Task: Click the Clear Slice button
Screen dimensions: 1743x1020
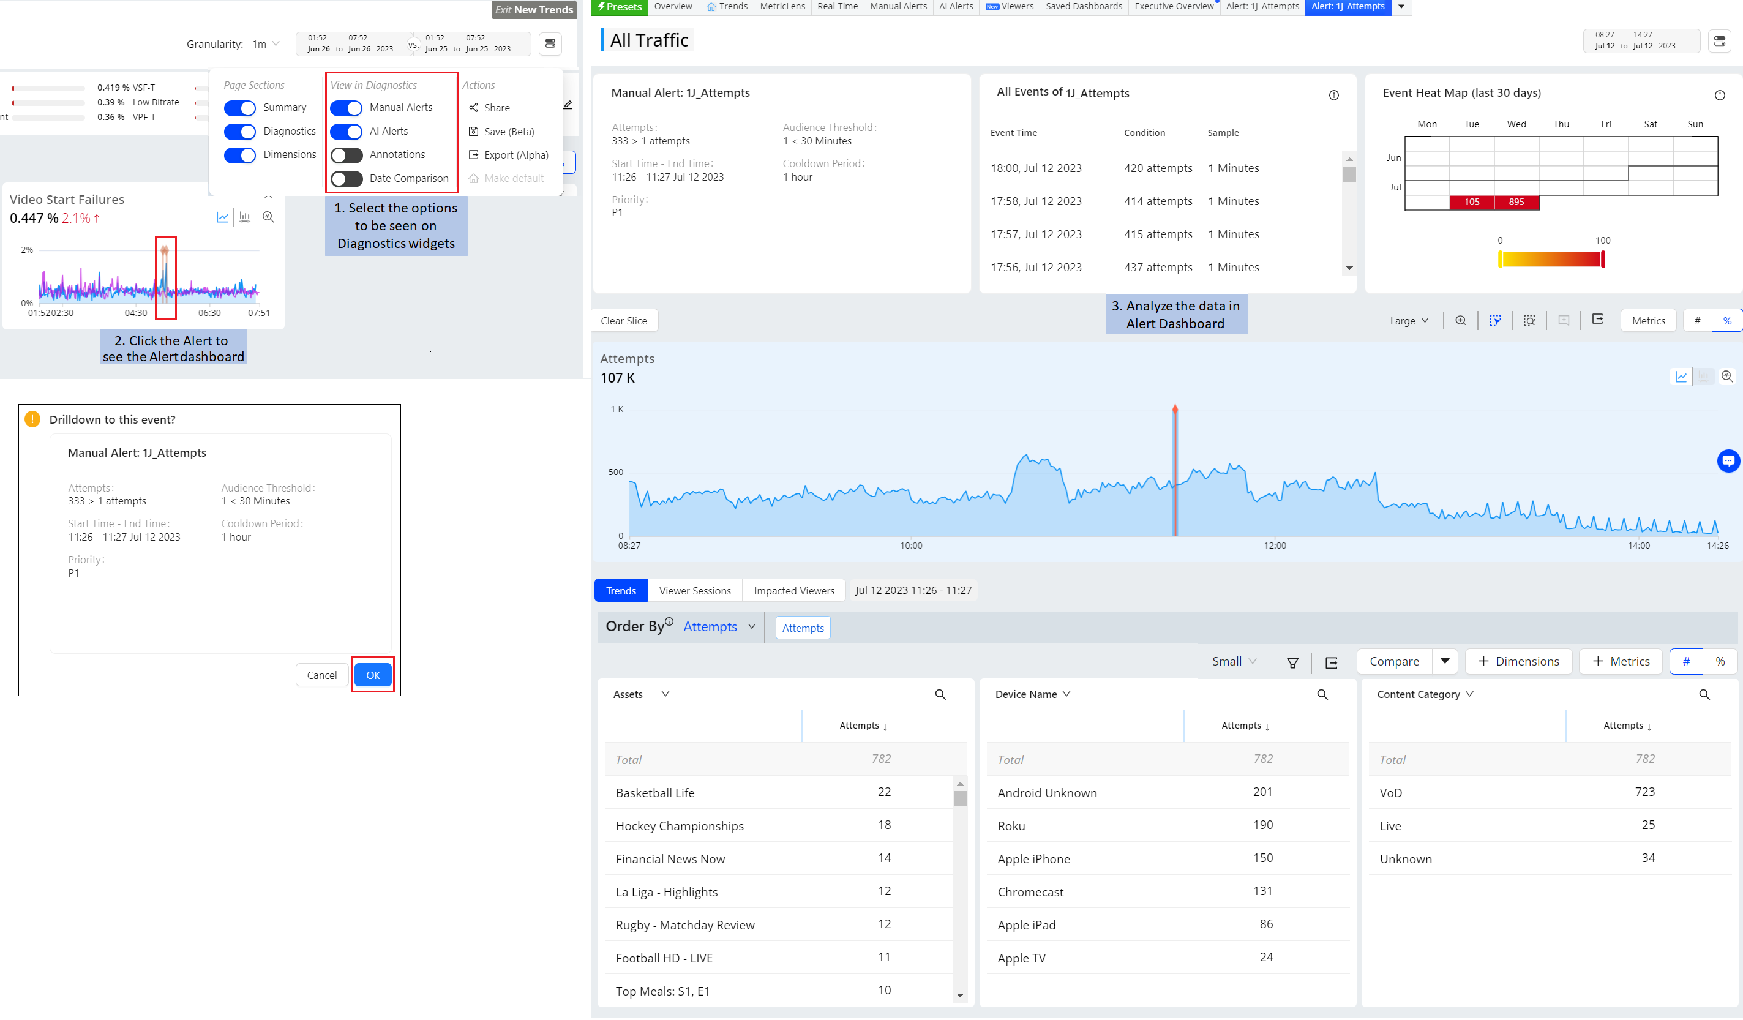Action: coord(623,321)
